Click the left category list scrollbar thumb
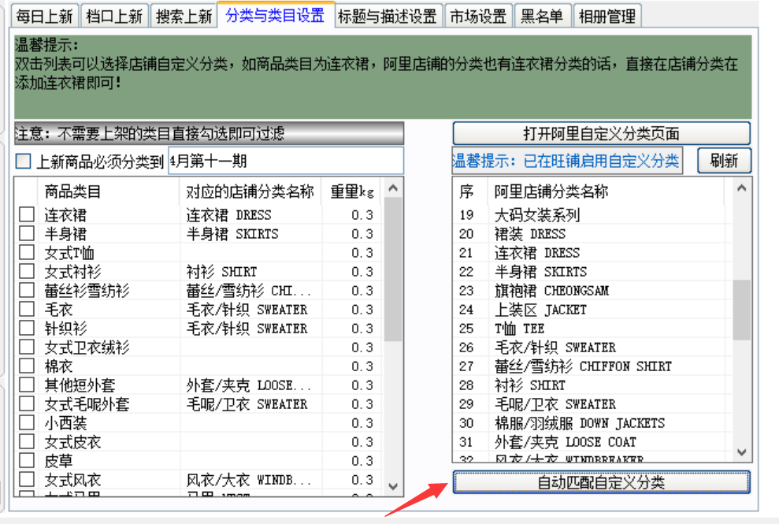This screenshot has width=779, height=524. point(393,269)
